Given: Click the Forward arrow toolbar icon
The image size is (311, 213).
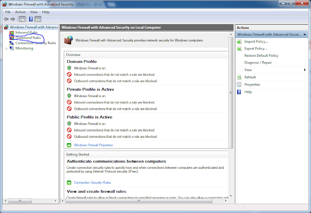Looking at the screenshot, I should pyautogui.click(x=13, y=19).
